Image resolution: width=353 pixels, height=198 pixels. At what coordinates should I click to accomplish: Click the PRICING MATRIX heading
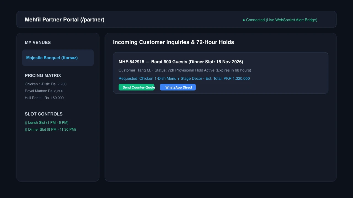43,75
